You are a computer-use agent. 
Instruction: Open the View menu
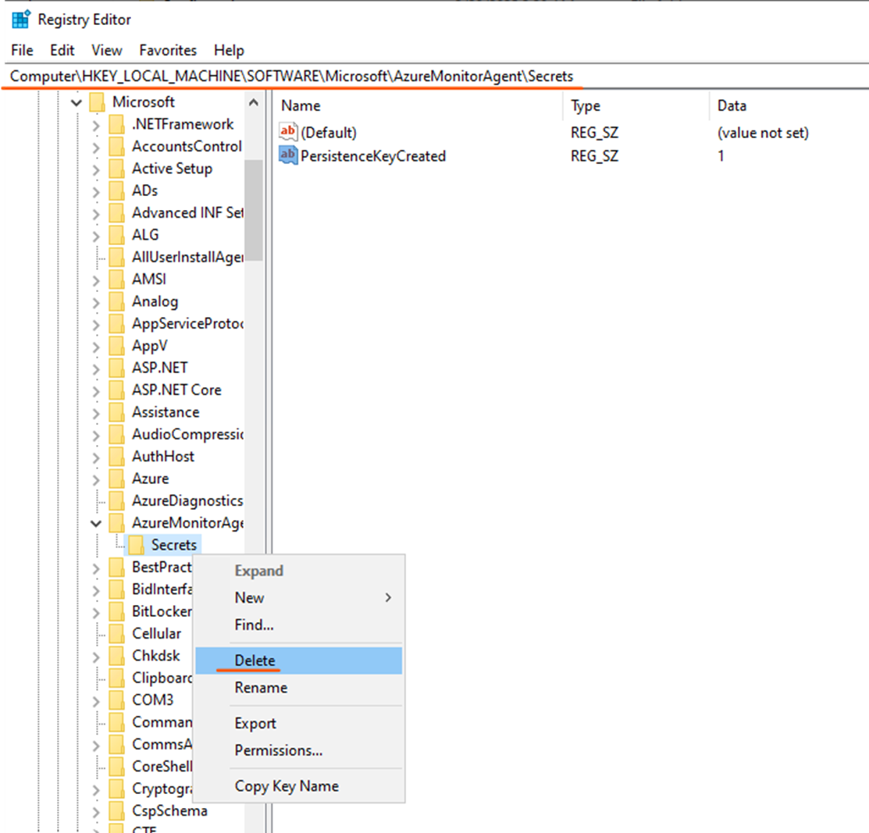pyautogui.click(x=107, y=51)
